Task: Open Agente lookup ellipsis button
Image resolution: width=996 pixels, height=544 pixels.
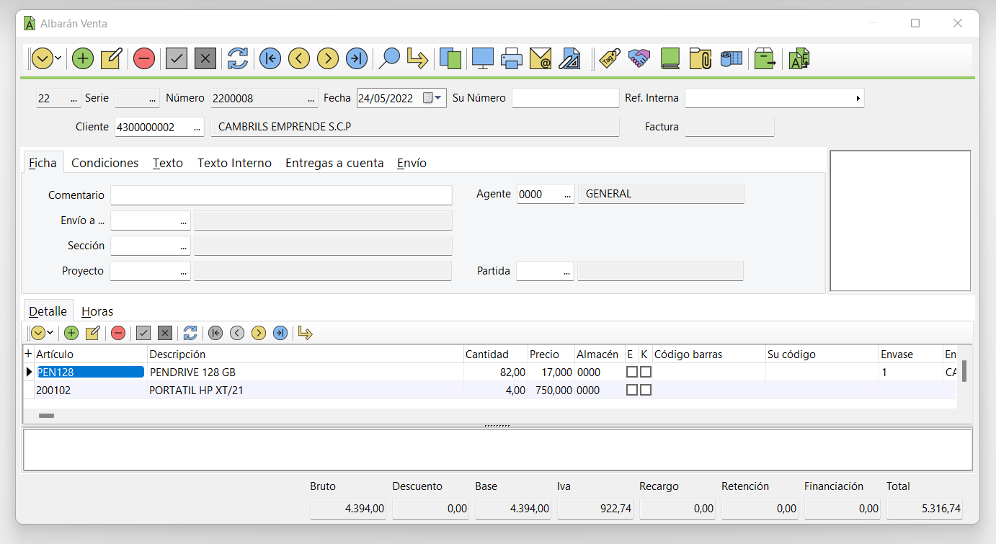Action: pos(568,195)
